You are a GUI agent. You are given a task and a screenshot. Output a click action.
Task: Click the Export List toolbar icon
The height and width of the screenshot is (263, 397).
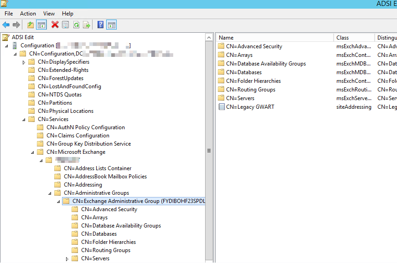pos(86,25)
